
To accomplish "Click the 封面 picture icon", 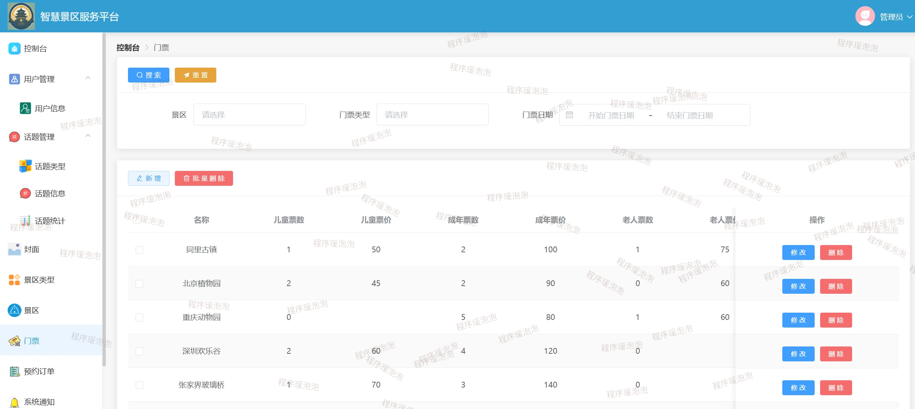I will [x=14, y=249].
